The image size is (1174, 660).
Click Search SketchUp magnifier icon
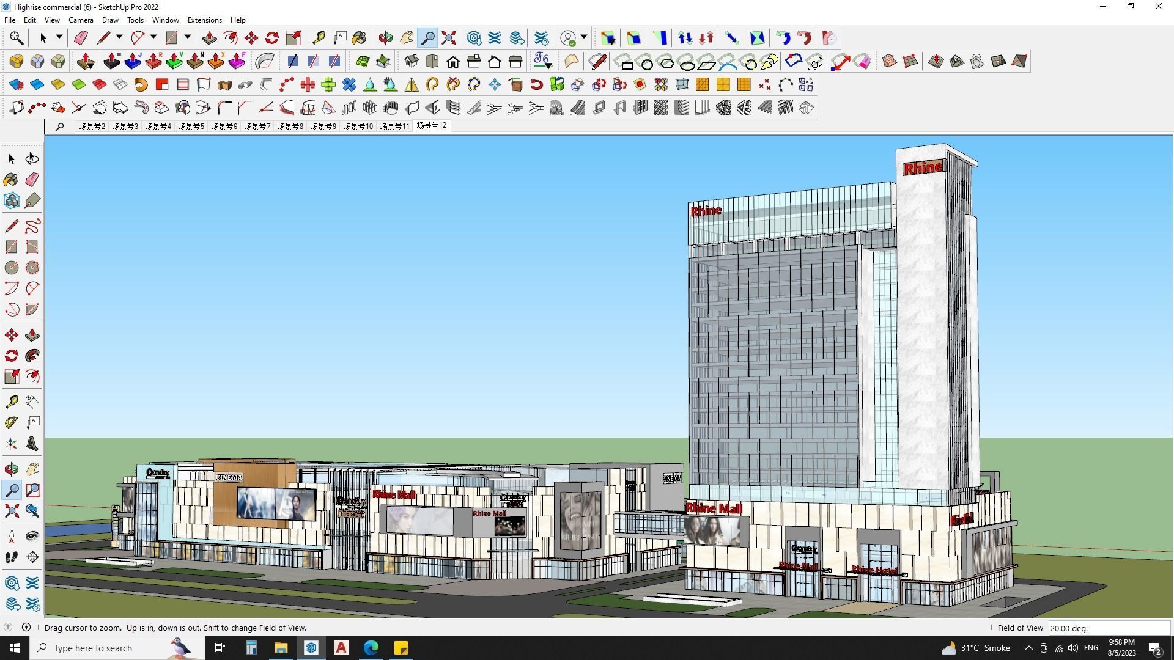(17, 38)
